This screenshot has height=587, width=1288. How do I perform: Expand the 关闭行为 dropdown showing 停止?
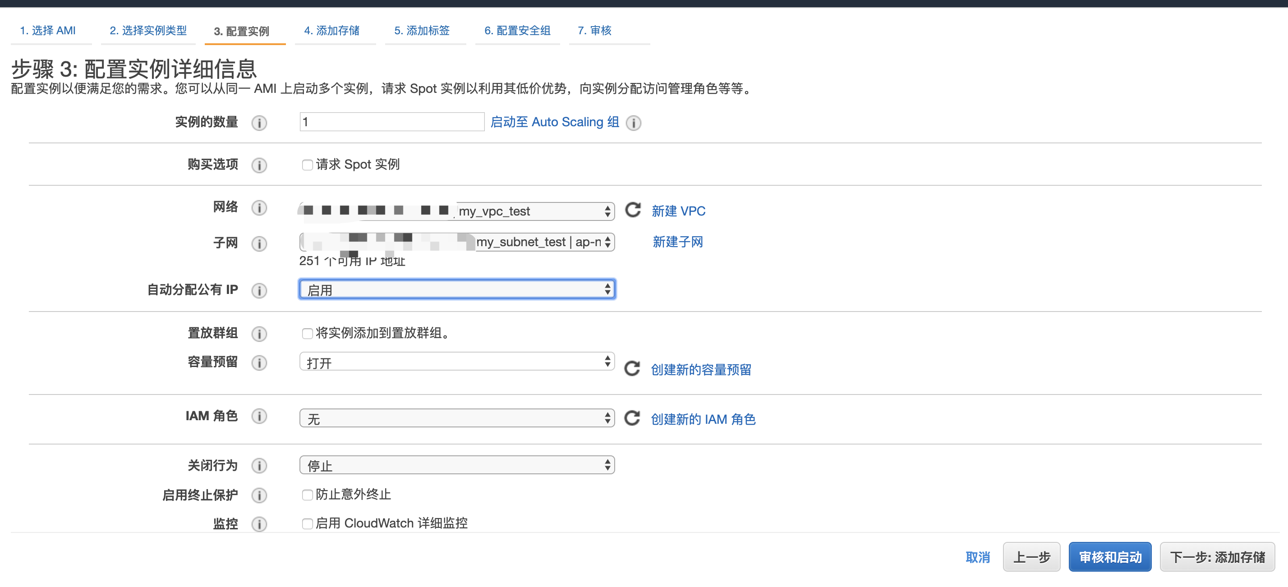click(x=456, y=466)
